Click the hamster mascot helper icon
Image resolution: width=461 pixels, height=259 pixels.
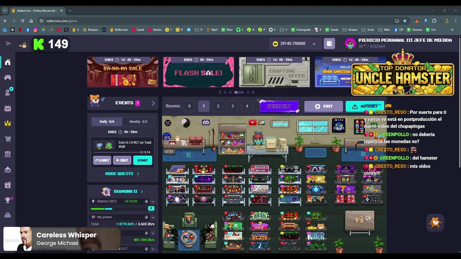pos(435,223)
